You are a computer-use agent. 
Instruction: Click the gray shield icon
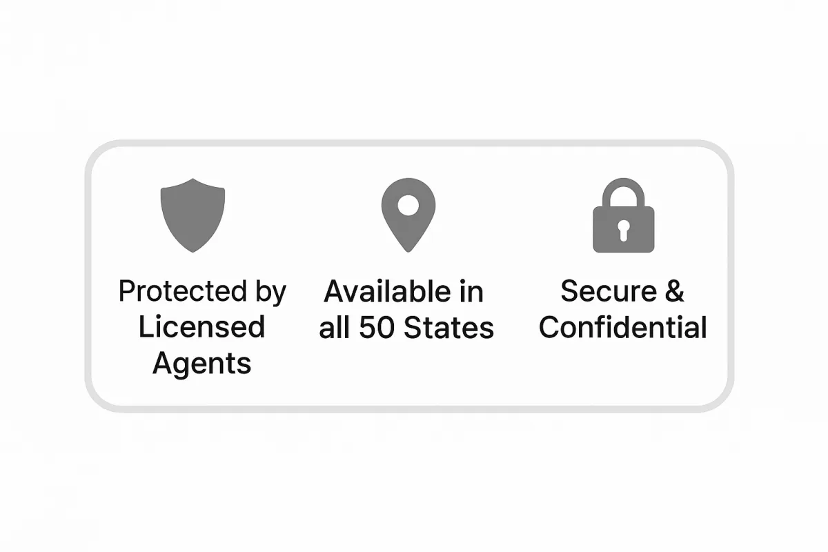pyautogui.click(x=193, y=215)
